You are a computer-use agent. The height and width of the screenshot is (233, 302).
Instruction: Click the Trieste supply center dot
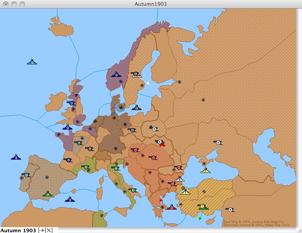coord(127,164)
